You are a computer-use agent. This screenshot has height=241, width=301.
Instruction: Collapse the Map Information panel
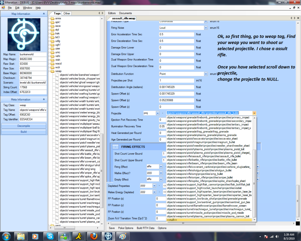44,14
